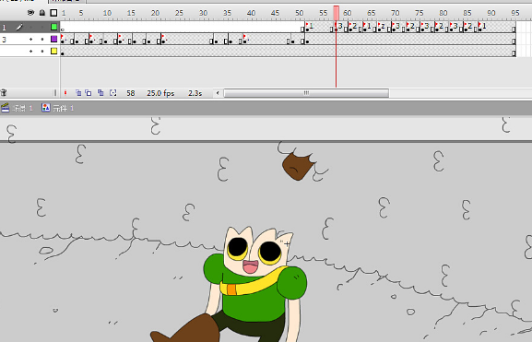Click frame 95 on timeline ruler

point(515,13)
